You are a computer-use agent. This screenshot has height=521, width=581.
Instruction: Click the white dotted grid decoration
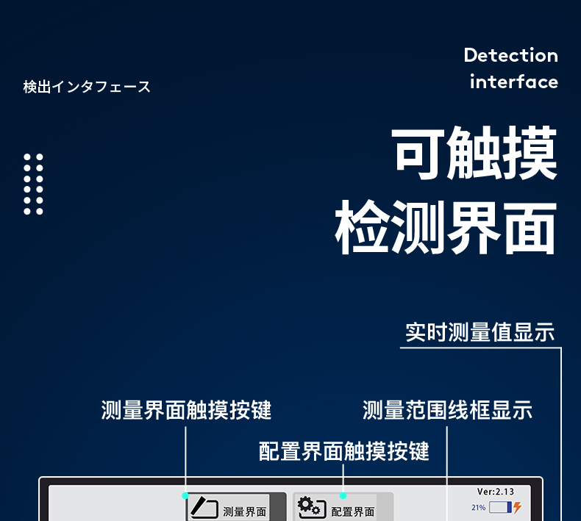tap(33, 184)
